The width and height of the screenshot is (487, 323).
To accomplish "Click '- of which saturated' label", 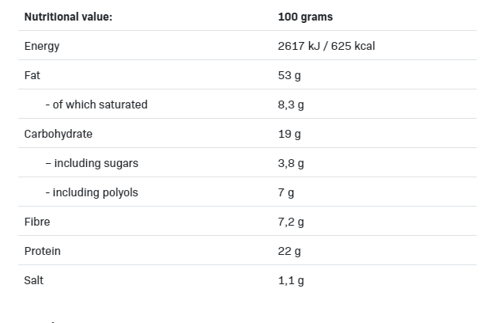I will (x=96, y=104).
